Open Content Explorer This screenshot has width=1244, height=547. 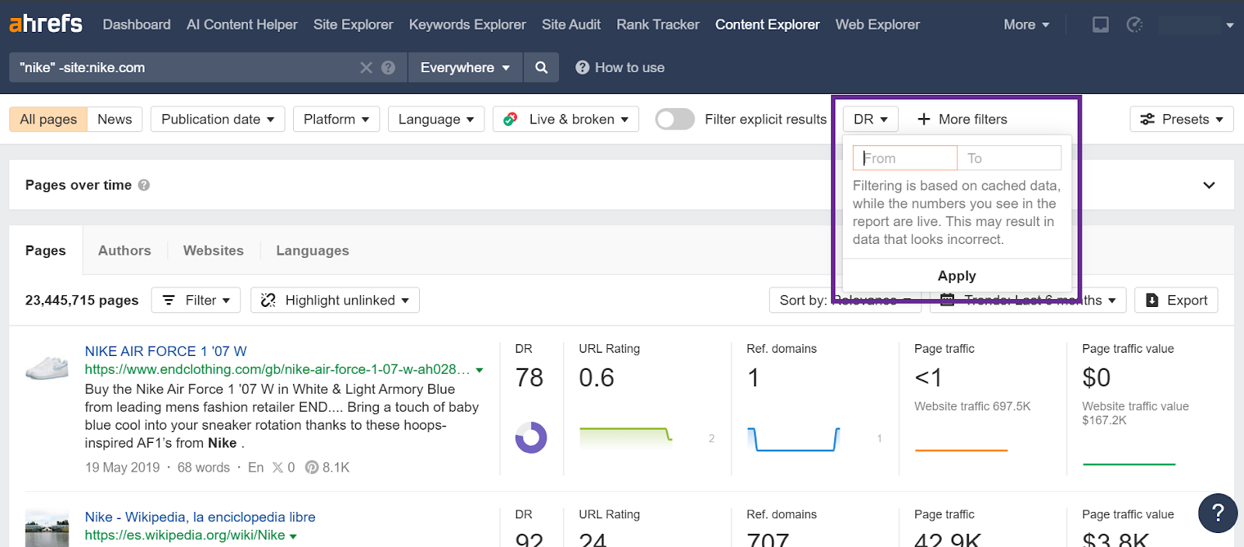767,25
